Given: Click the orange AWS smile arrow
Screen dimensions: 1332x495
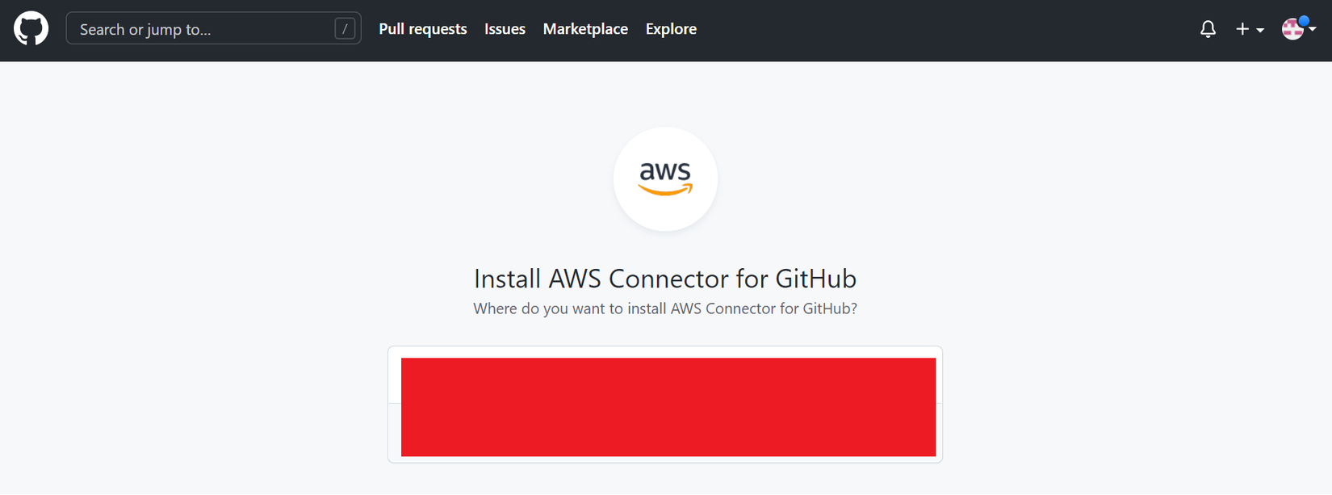Looking at the screenshot, I should point(665,190).
